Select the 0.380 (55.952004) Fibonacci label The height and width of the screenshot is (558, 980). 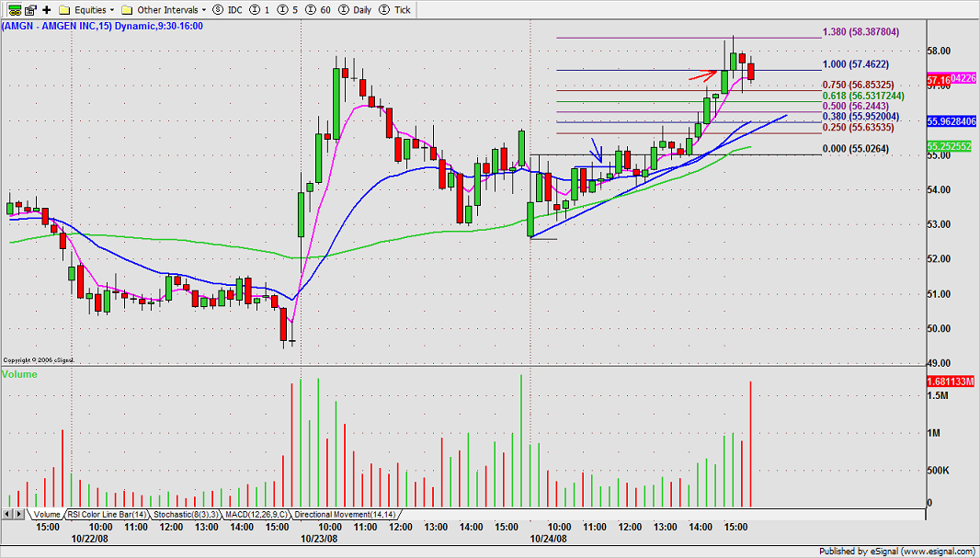point(860,116)
